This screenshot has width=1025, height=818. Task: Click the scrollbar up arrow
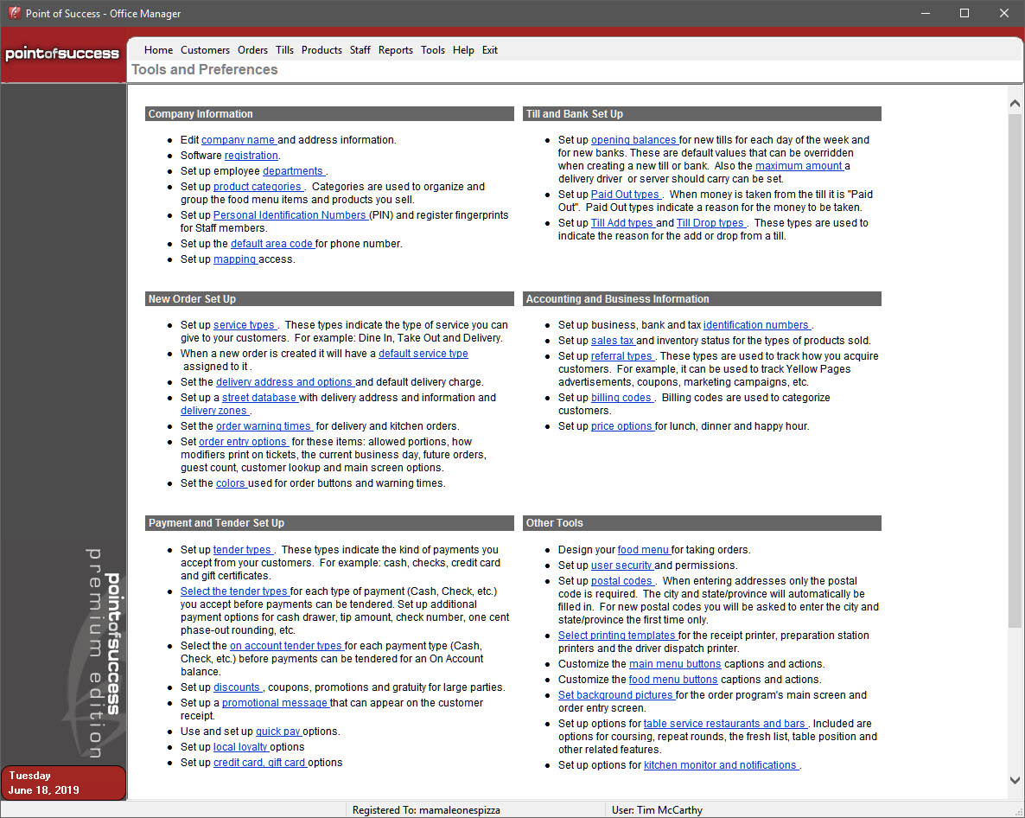pyautogui.click(x=1015, y=103)
